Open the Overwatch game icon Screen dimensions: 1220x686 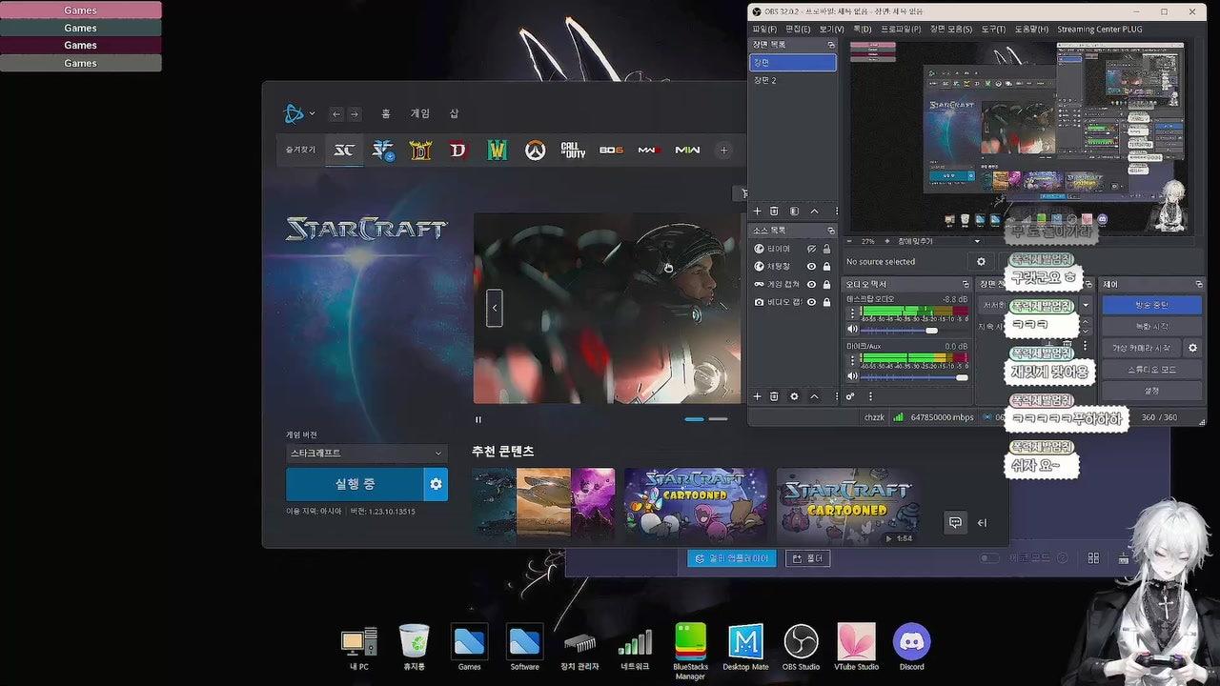coord(535,151)
